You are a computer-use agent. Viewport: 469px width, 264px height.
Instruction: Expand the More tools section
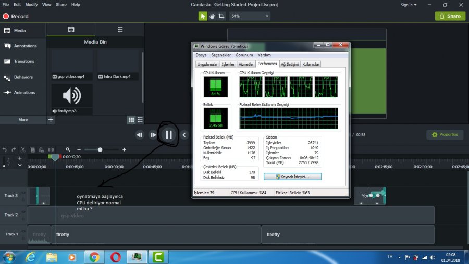(23, 120)
